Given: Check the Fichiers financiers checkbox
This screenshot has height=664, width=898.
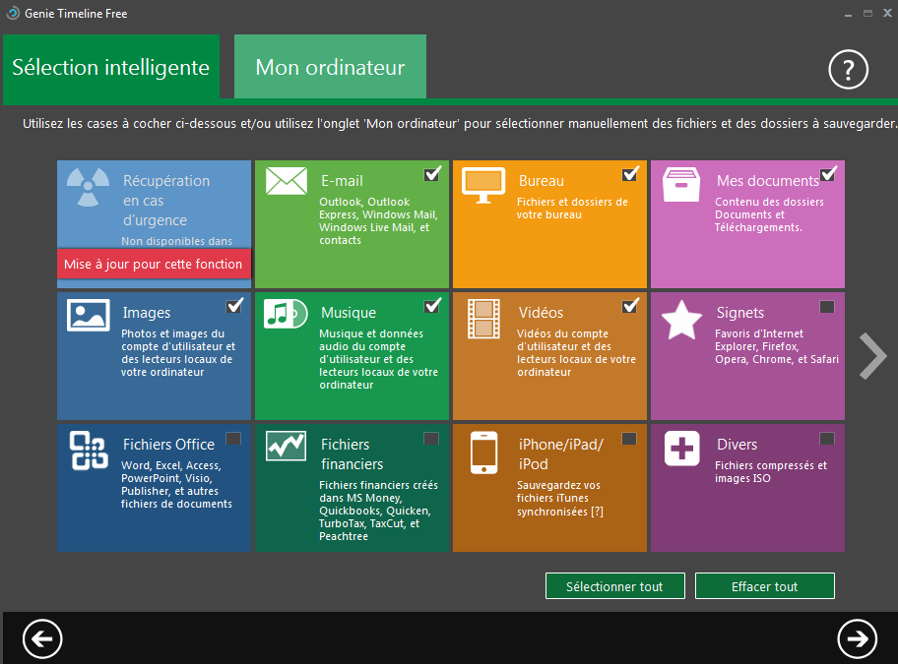Looking at the screenshot, I should point(431,439).
